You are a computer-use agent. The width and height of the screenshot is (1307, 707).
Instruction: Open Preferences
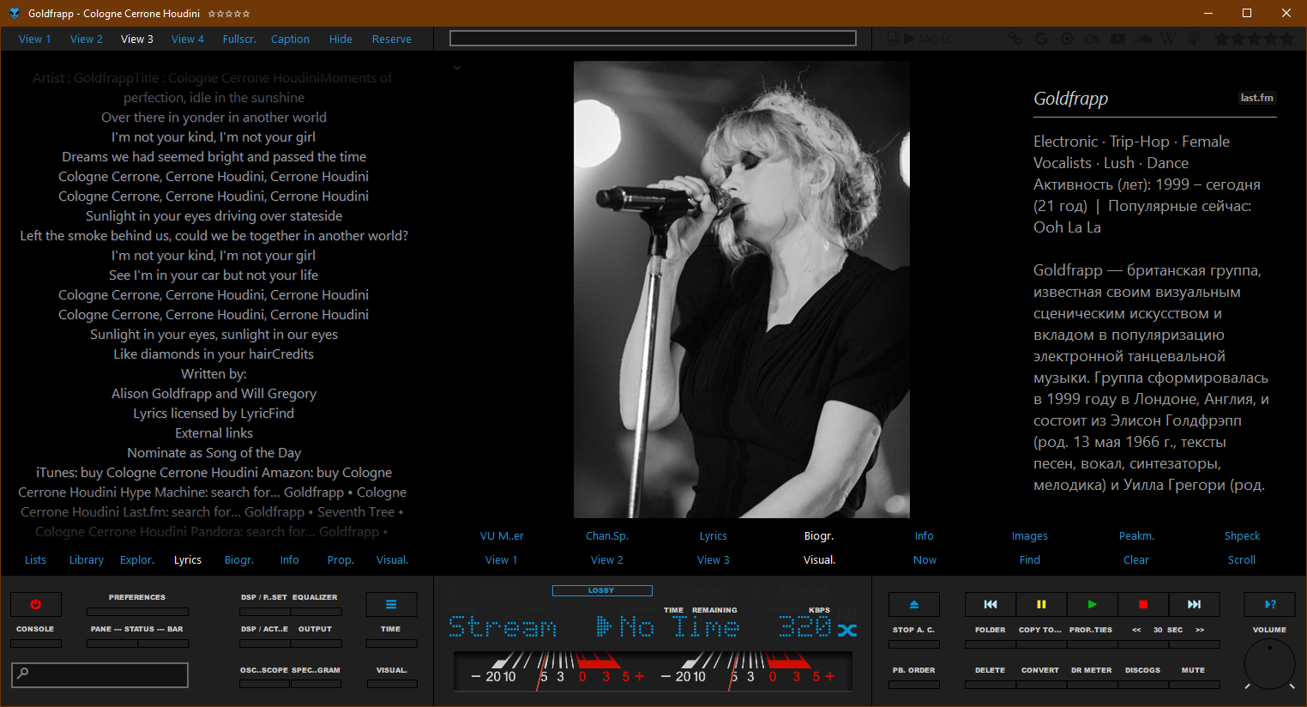[x=137, y=597]
